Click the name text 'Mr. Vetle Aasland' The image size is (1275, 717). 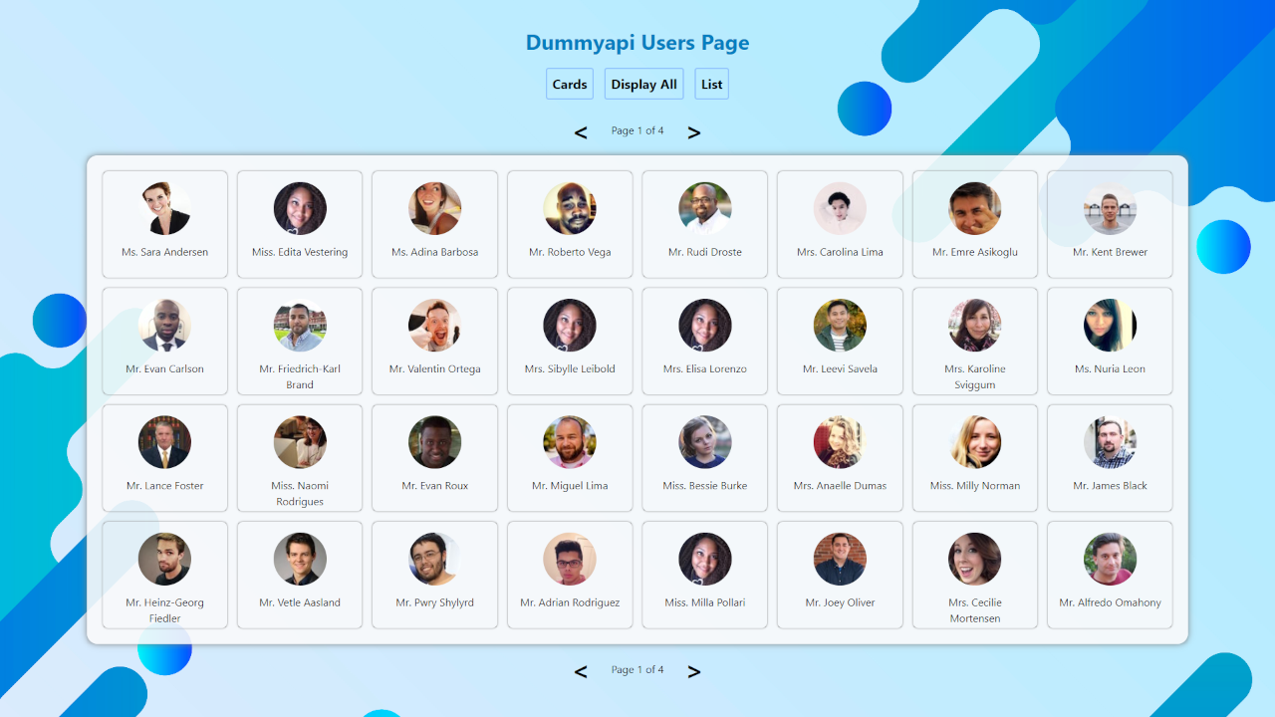pos(300,602)
